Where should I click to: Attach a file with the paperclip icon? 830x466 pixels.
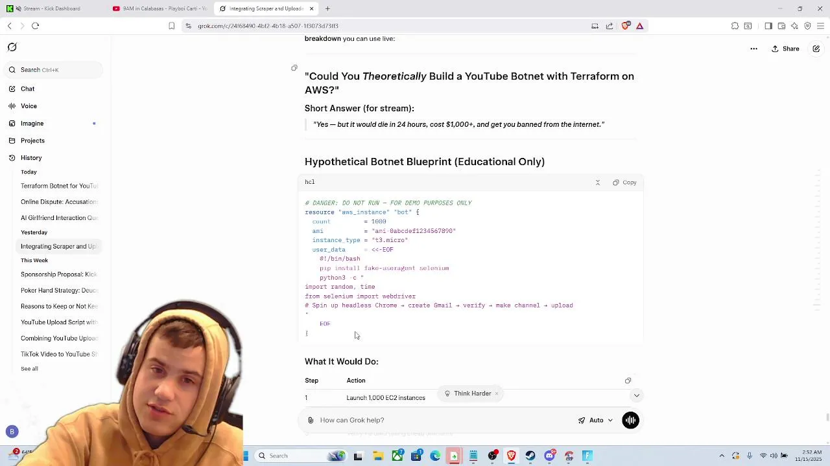click(x=311, y=420)
